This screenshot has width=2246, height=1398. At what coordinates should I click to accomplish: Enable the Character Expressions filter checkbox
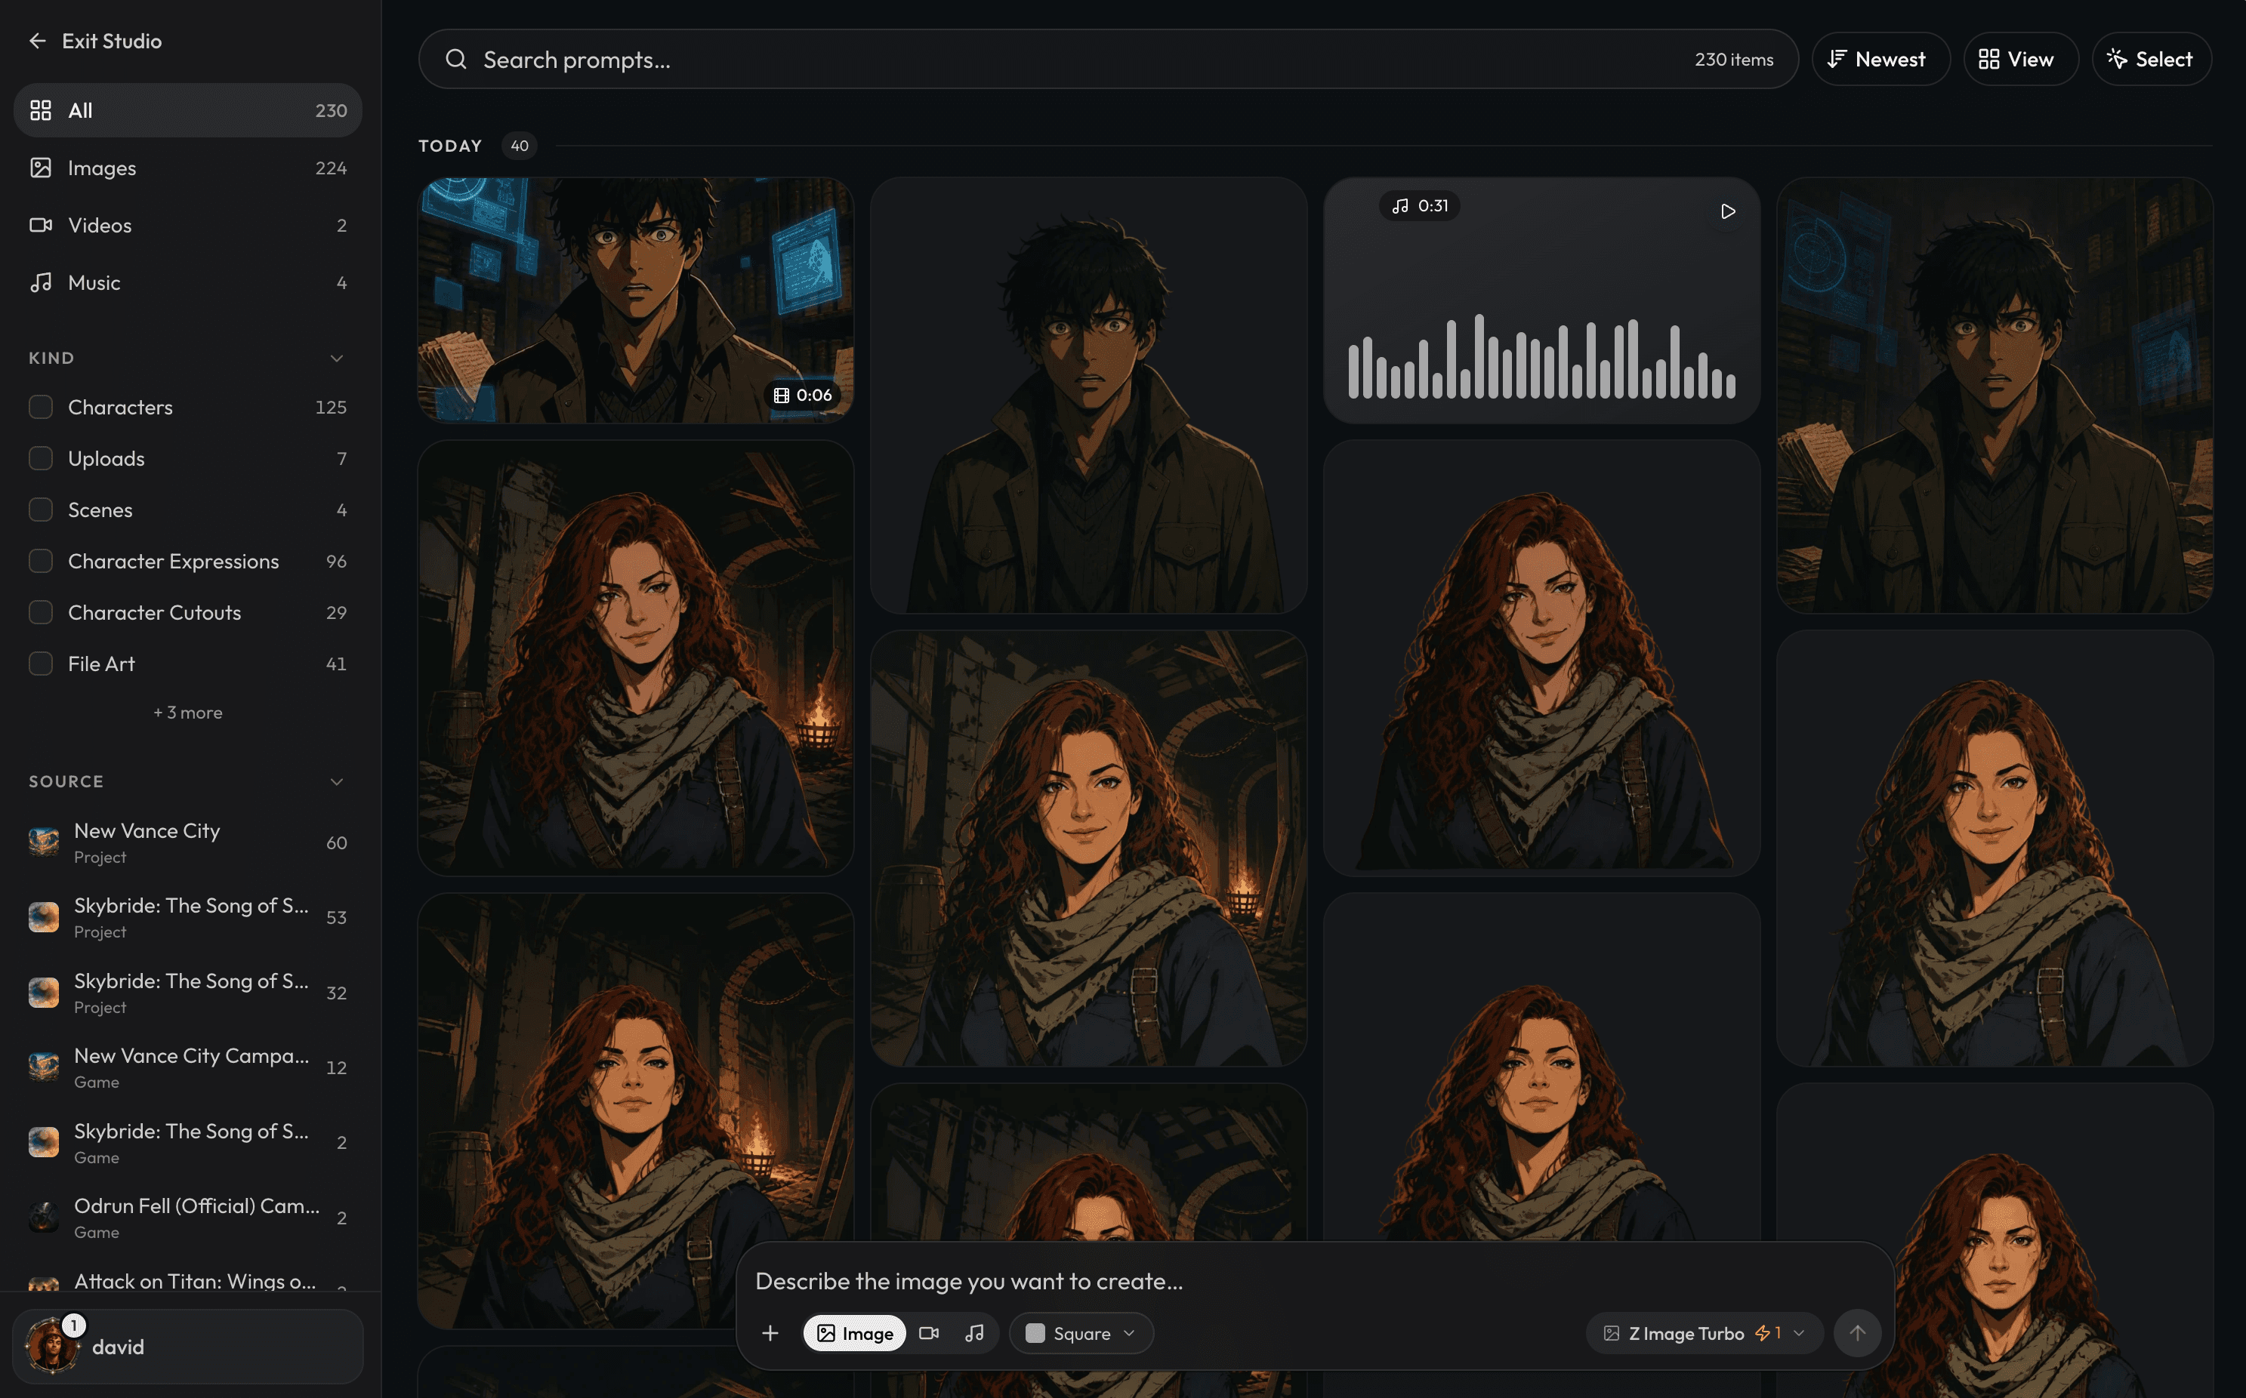[41, 561]
